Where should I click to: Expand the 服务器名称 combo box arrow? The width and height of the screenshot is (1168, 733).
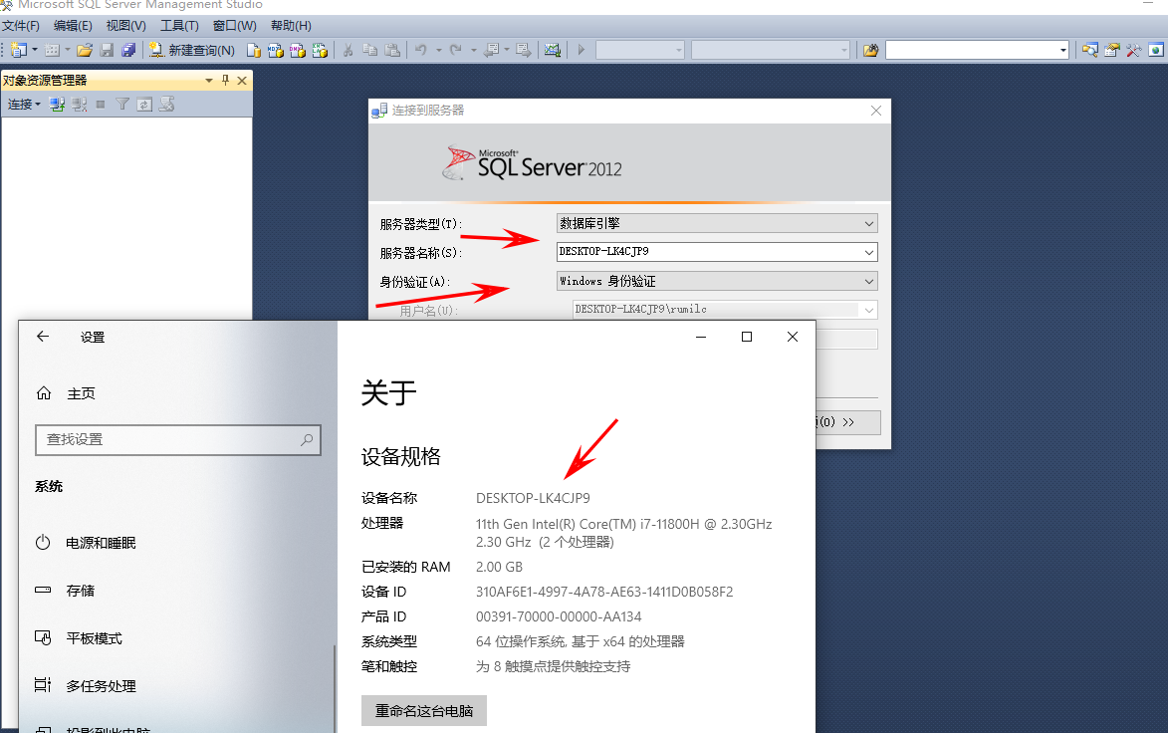point(868,252)
